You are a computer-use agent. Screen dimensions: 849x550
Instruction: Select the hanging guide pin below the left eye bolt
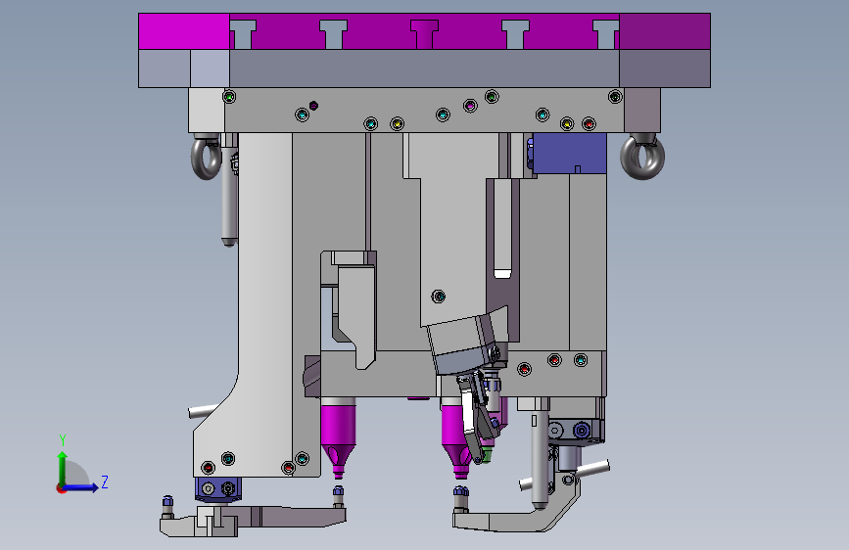[229, 196]
